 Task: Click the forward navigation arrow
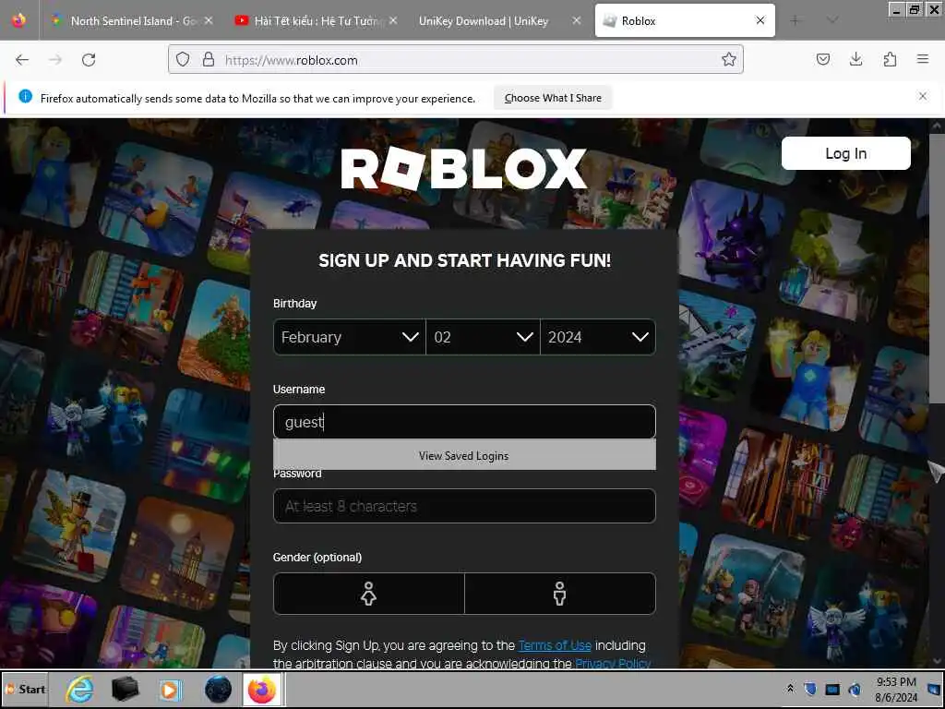coord(55,60)
